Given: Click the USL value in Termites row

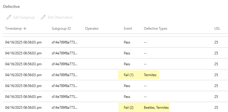Looking at the screenshot, I should click(216, 75).
